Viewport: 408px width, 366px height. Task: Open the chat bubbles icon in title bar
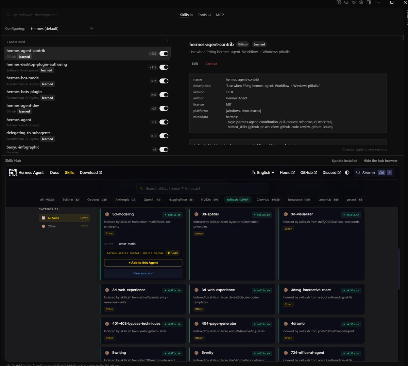tap(346, 2)
